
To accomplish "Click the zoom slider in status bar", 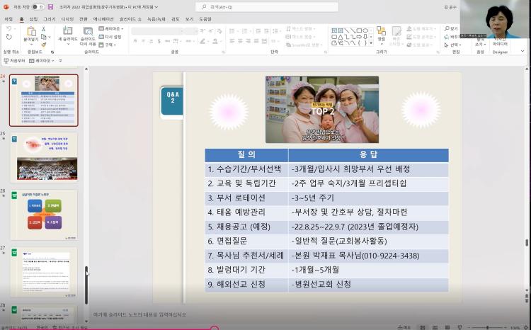I will pos(489,327).
